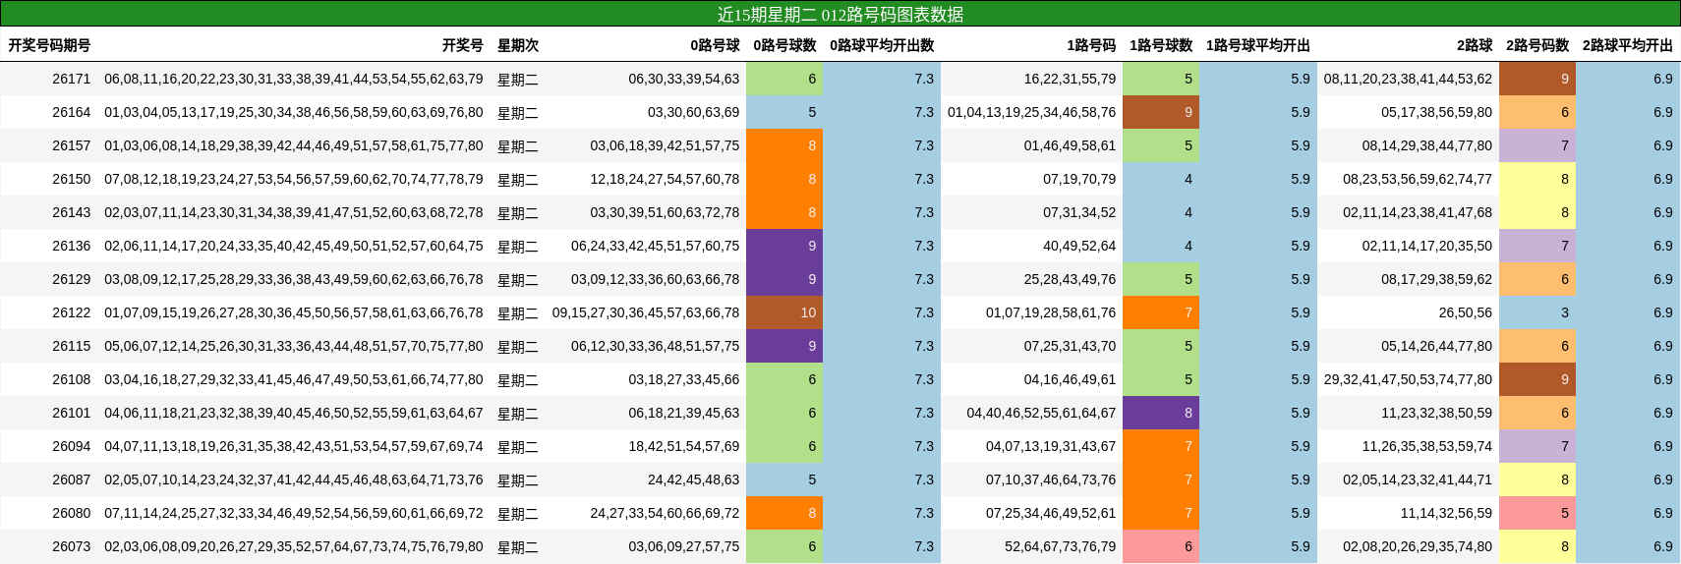This screenshot has height=564, width=1681.
Task: Select period number 26094
Action: pyautogui.click(x=71, y=446)
